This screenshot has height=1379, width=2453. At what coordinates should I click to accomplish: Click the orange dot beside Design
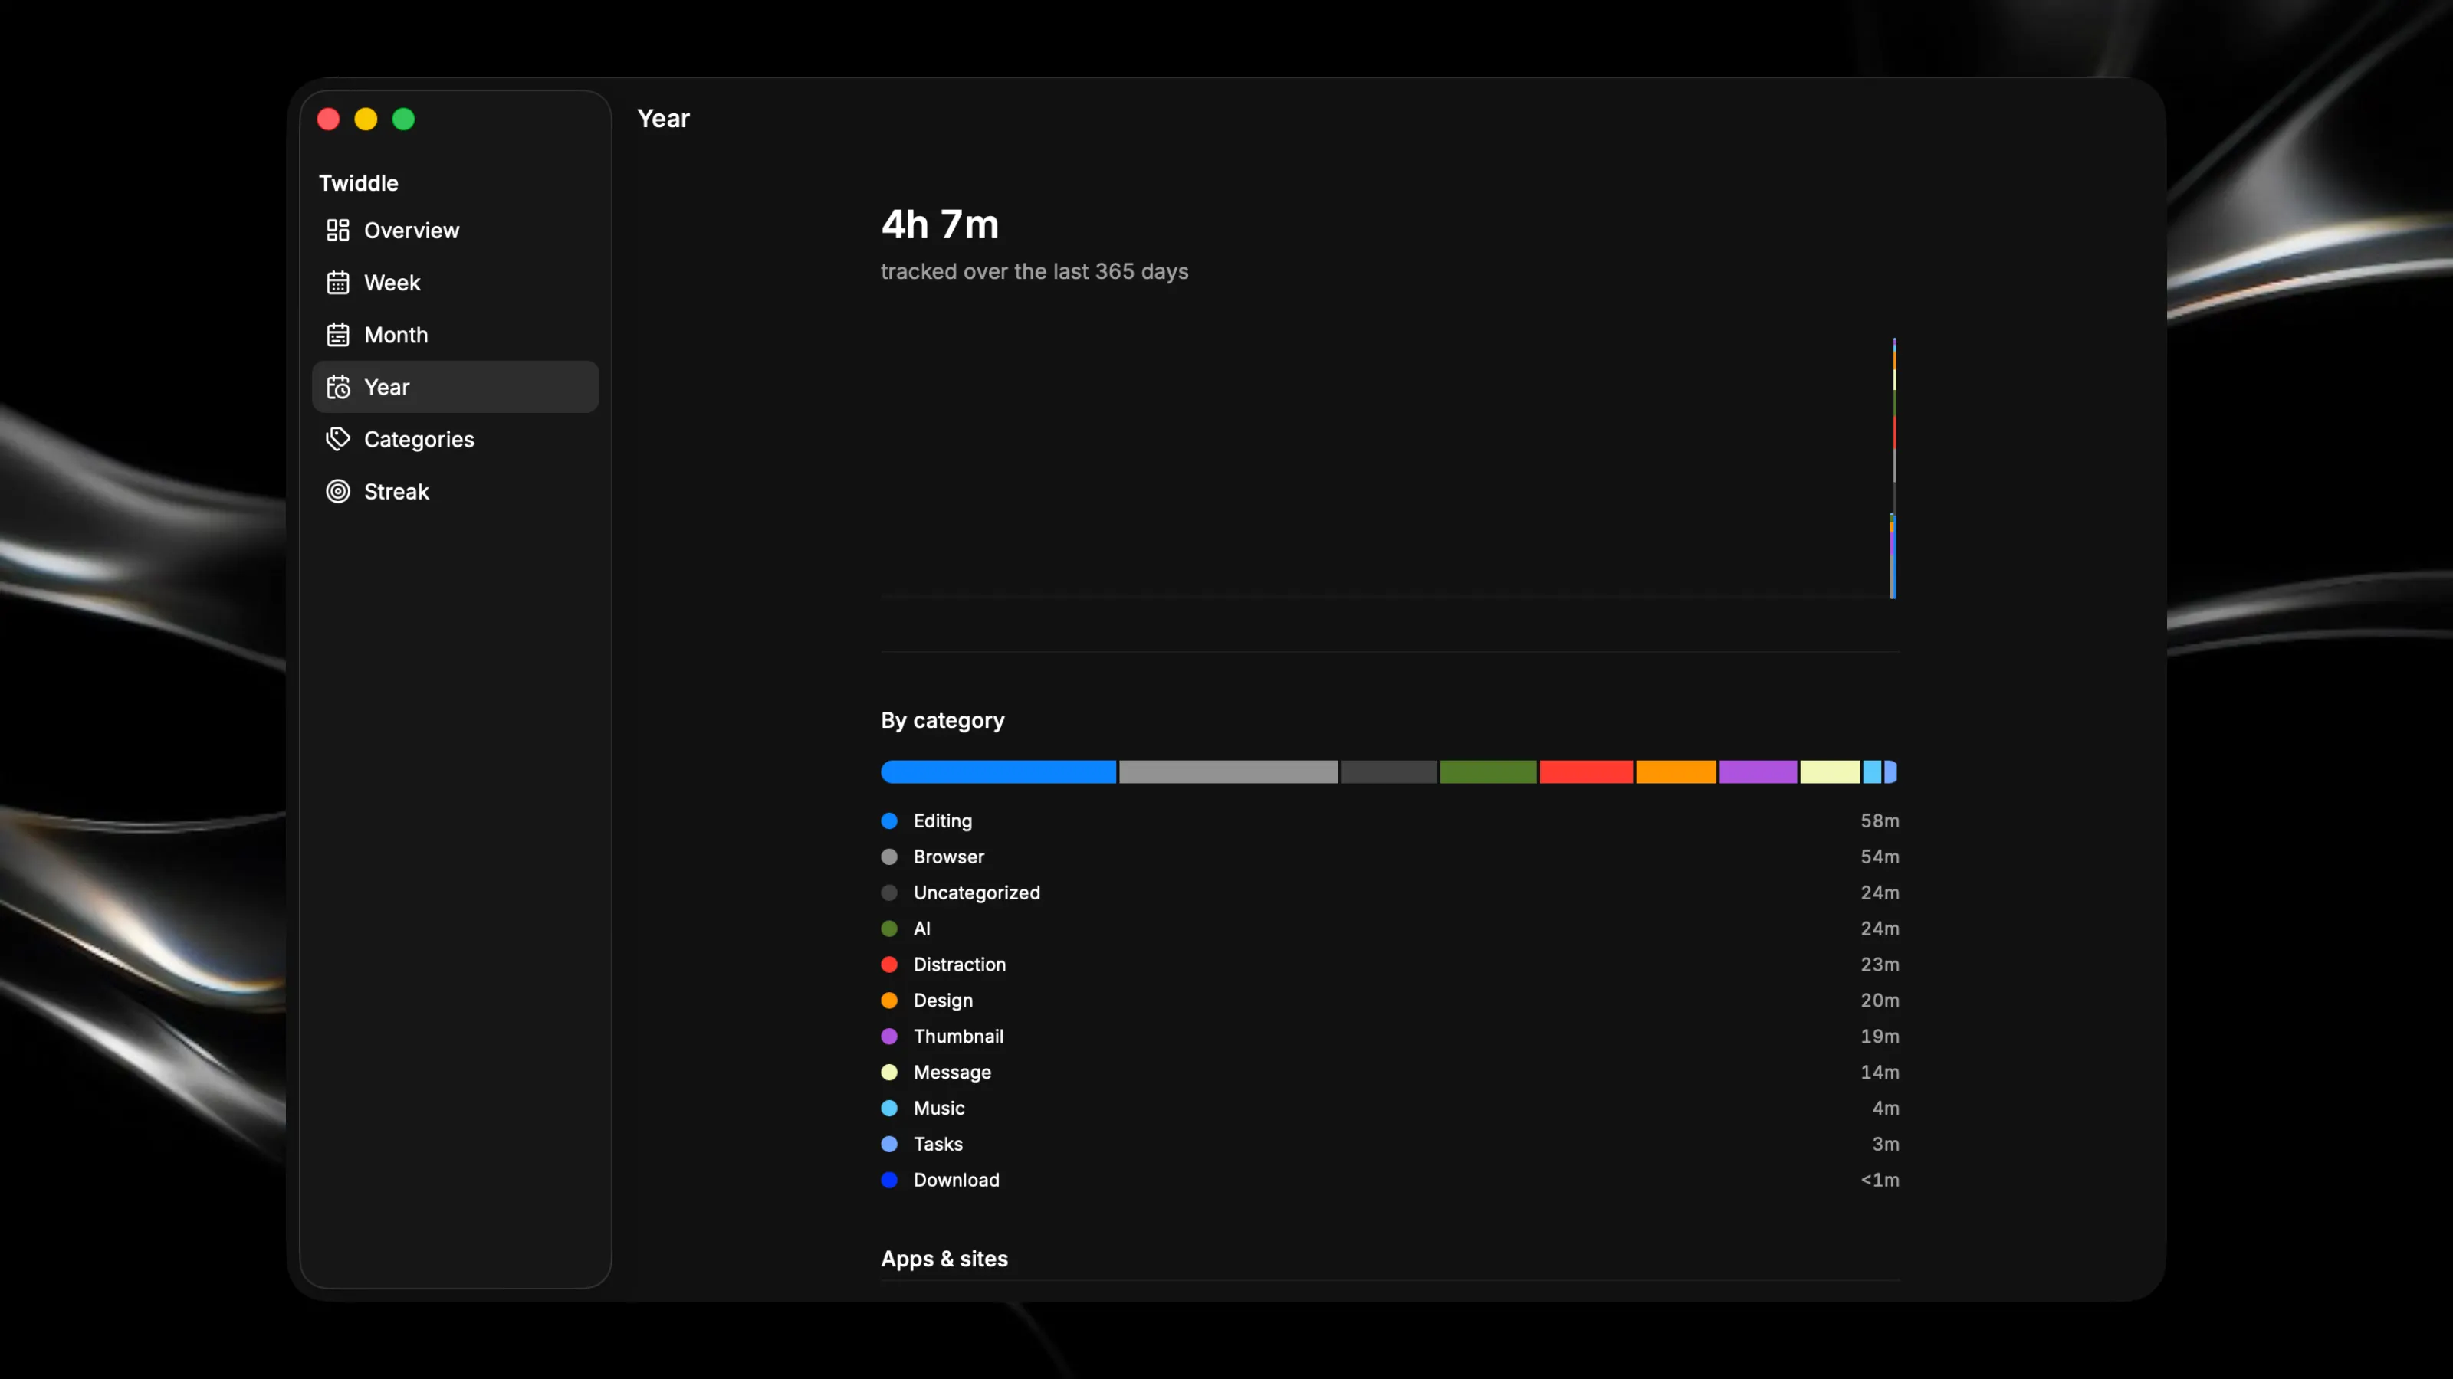pyautogui.click(x=889, y=1001)
